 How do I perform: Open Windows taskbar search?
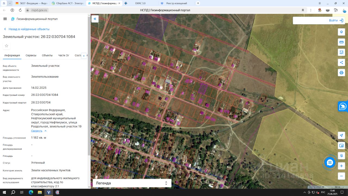pos(13,192)
